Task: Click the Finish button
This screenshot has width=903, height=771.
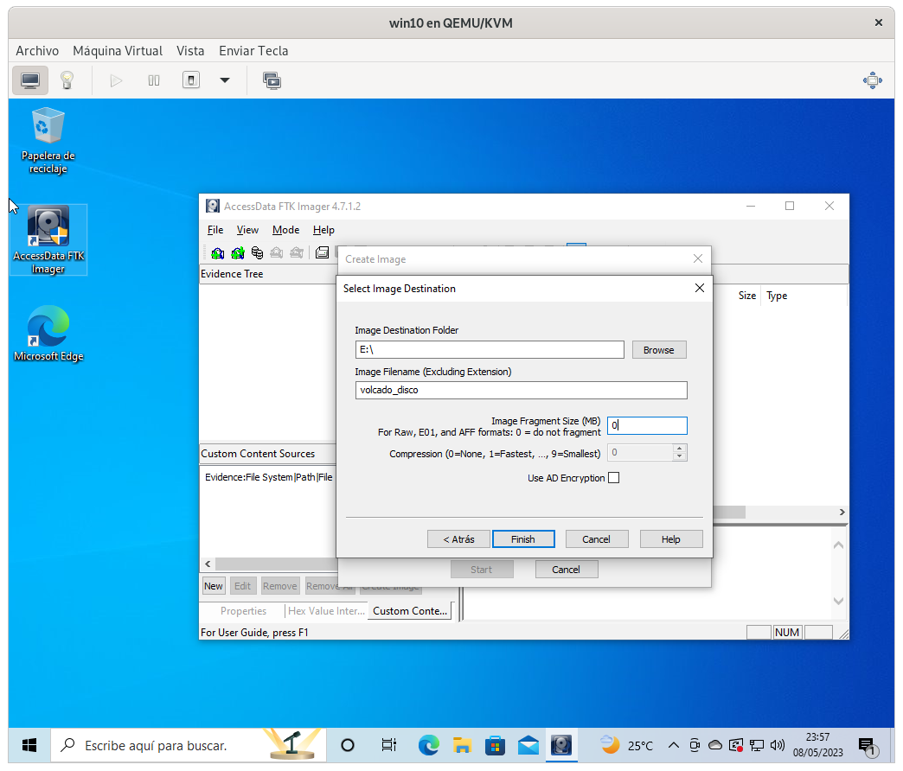Action: [x=522, y=539]
